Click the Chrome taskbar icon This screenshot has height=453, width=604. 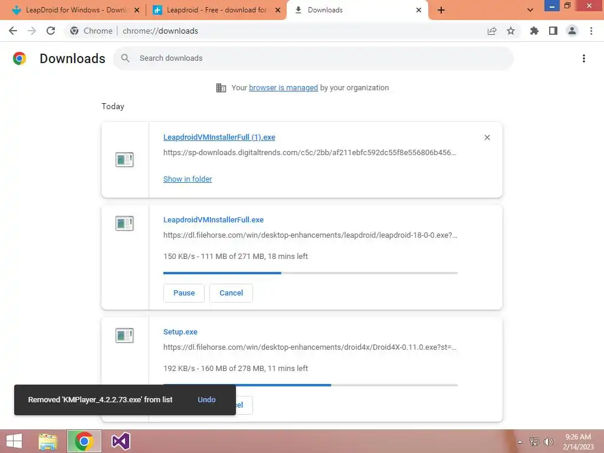pos(84,441)
